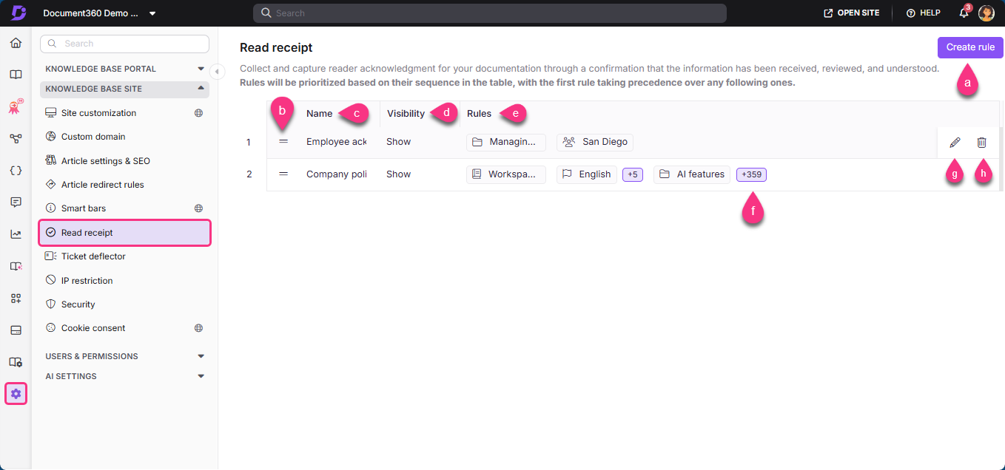
Task: Click the Create rule button
Action: (x=970, y=47)
